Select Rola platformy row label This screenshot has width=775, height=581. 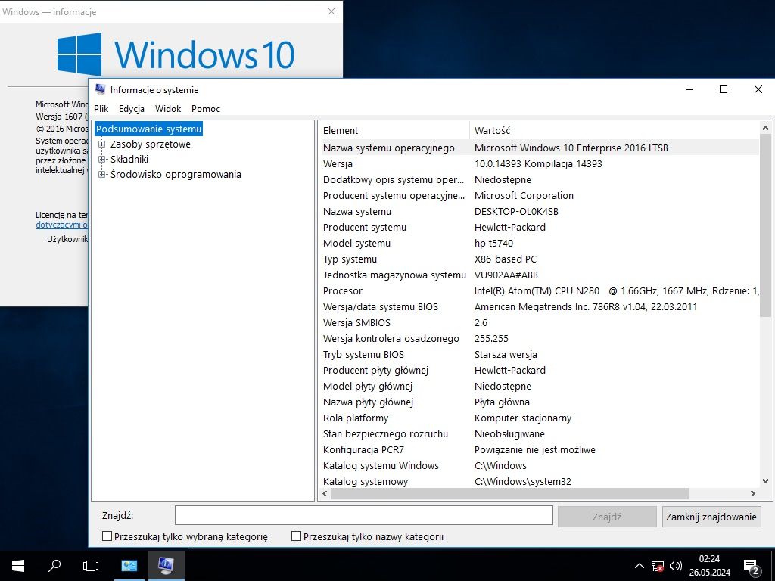[356, 418]
